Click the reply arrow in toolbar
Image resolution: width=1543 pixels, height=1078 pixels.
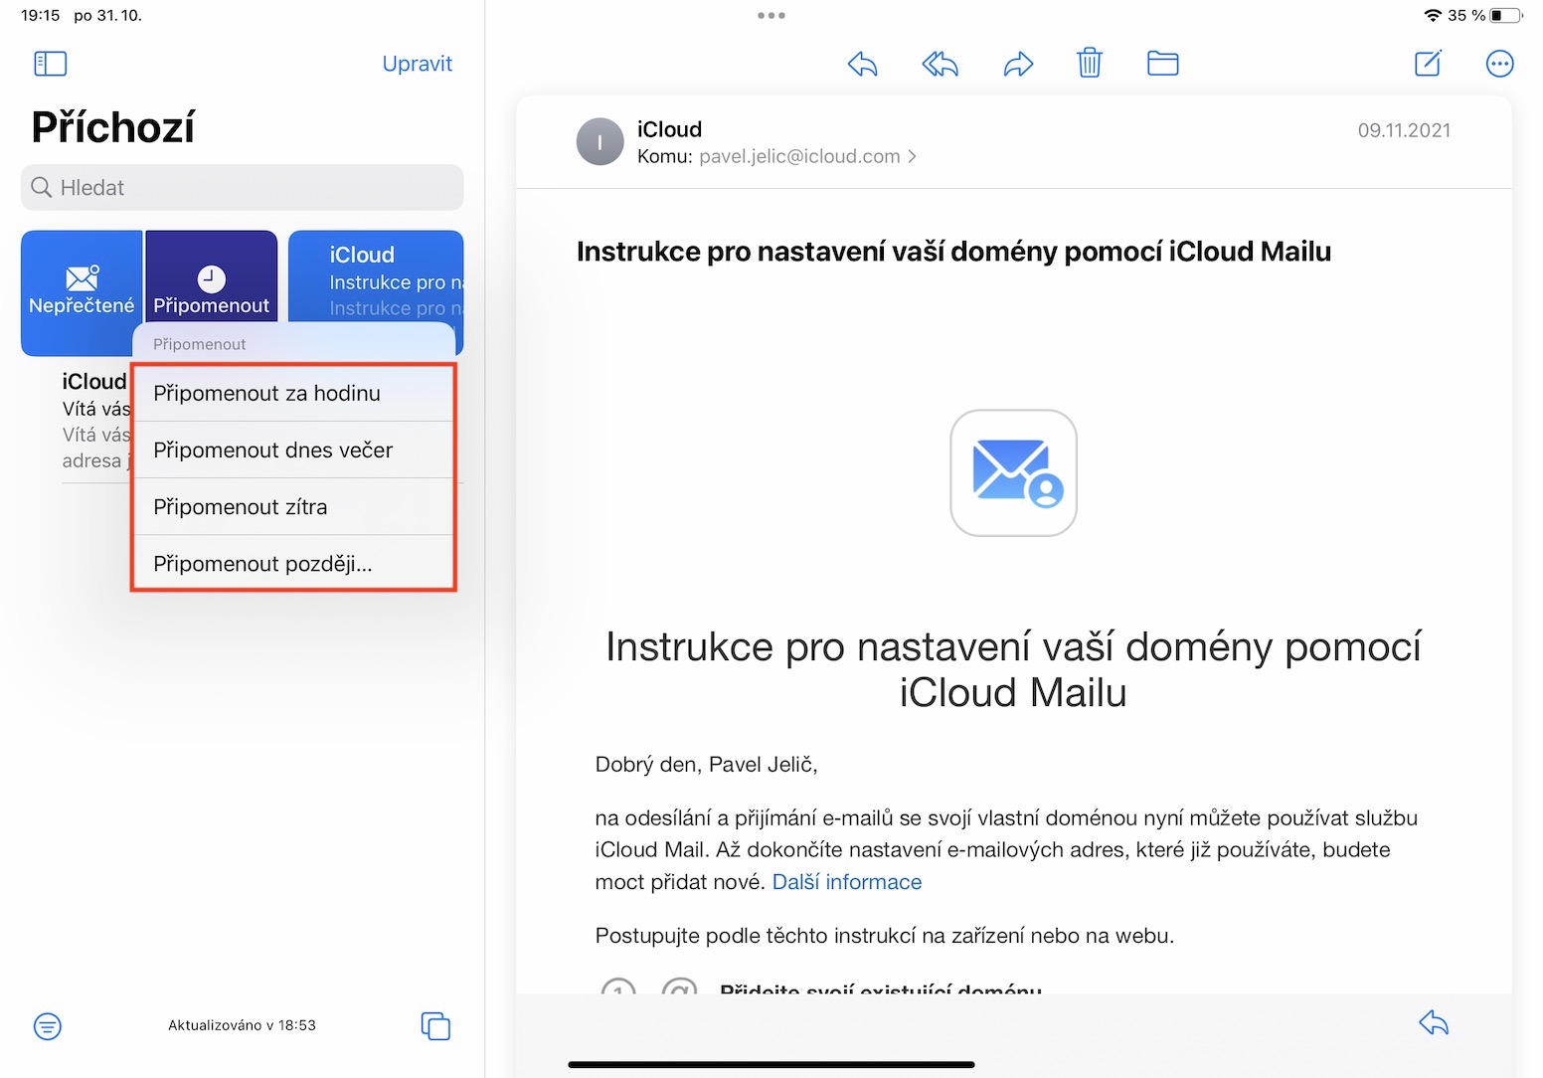point(862,65)
